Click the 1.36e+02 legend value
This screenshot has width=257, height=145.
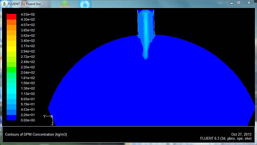click(28, 88)
